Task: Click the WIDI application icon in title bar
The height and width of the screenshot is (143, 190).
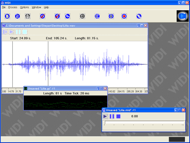Action: 3,3
